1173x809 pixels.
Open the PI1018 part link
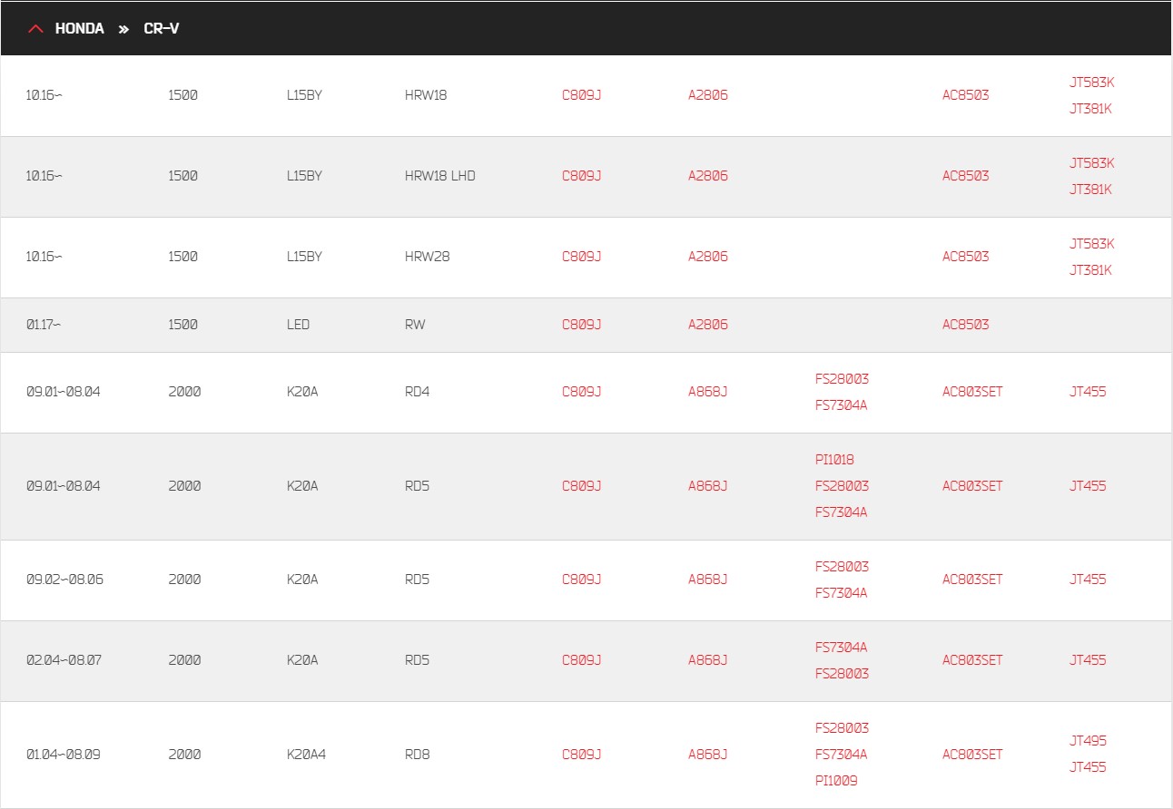tap(834, 460)
